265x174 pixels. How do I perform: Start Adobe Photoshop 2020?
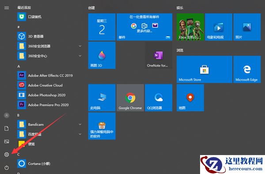coord(49,95)
